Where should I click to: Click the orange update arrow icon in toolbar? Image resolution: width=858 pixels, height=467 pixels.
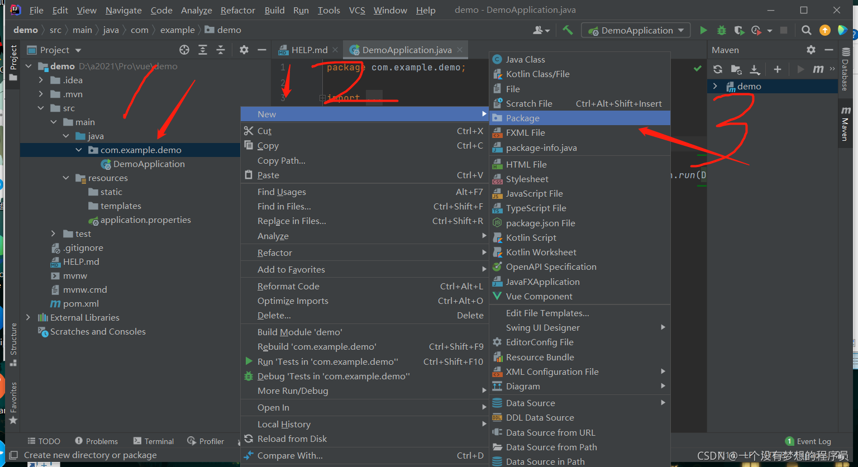[825, 30]
